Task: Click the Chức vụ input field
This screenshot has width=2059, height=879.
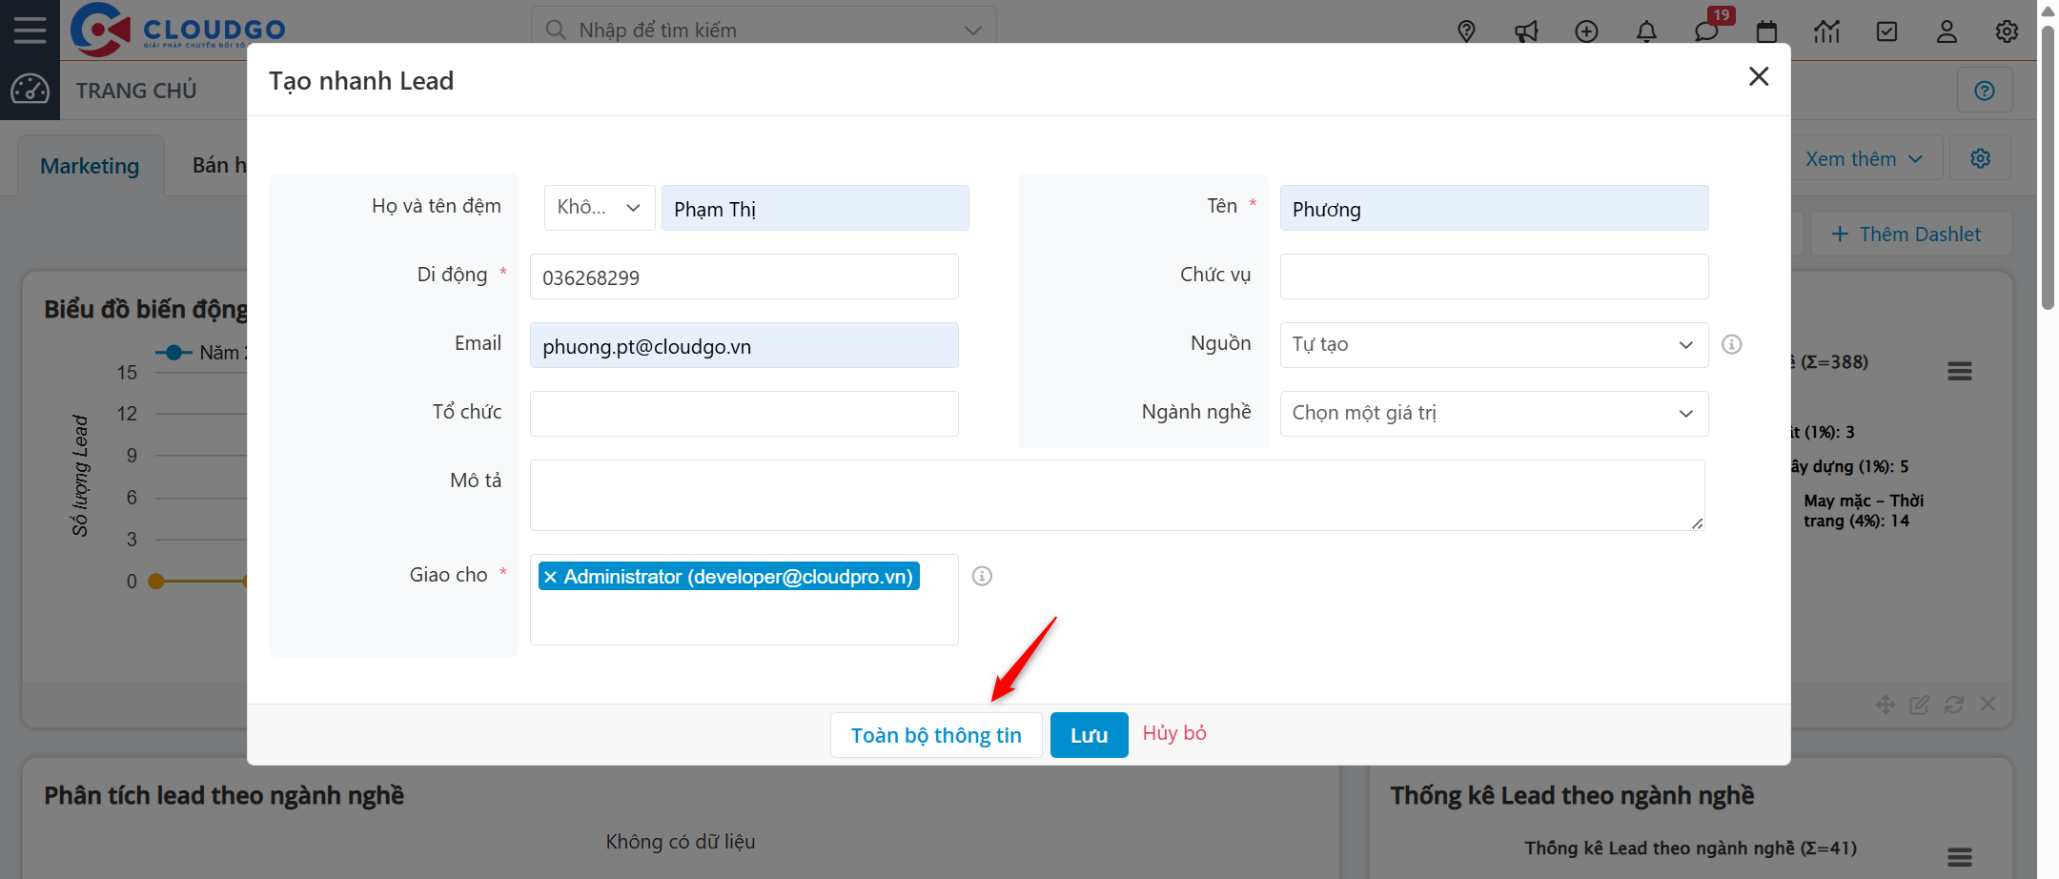Action: click(x=1493, y=276)
